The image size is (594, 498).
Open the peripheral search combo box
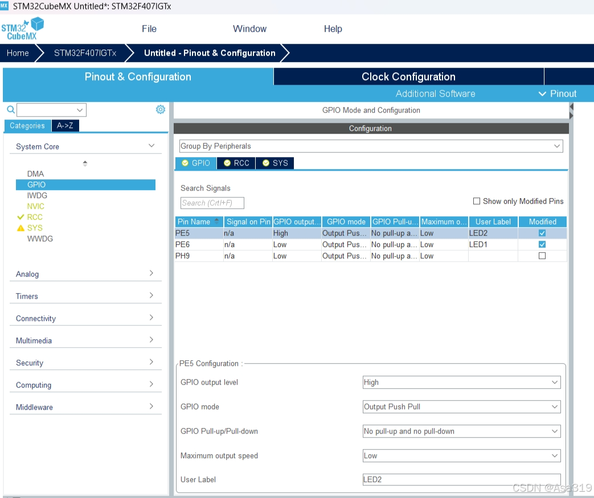[51, 110]
